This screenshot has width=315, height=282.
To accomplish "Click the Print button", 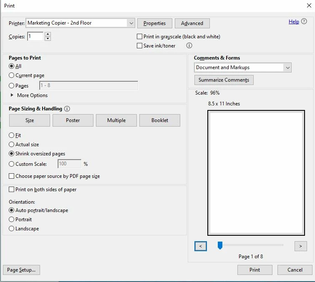I will coord(255,270).
